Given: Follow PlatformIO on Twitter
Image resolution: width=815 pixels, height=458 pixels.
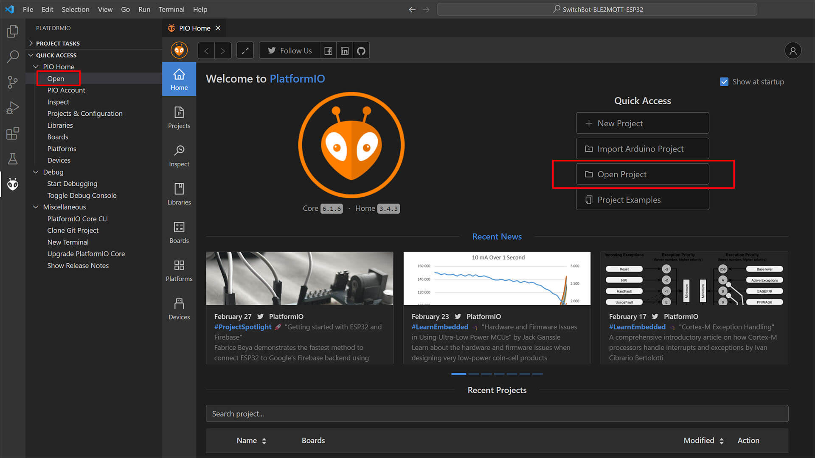Looking at the screenshot, I should point(289,51).
